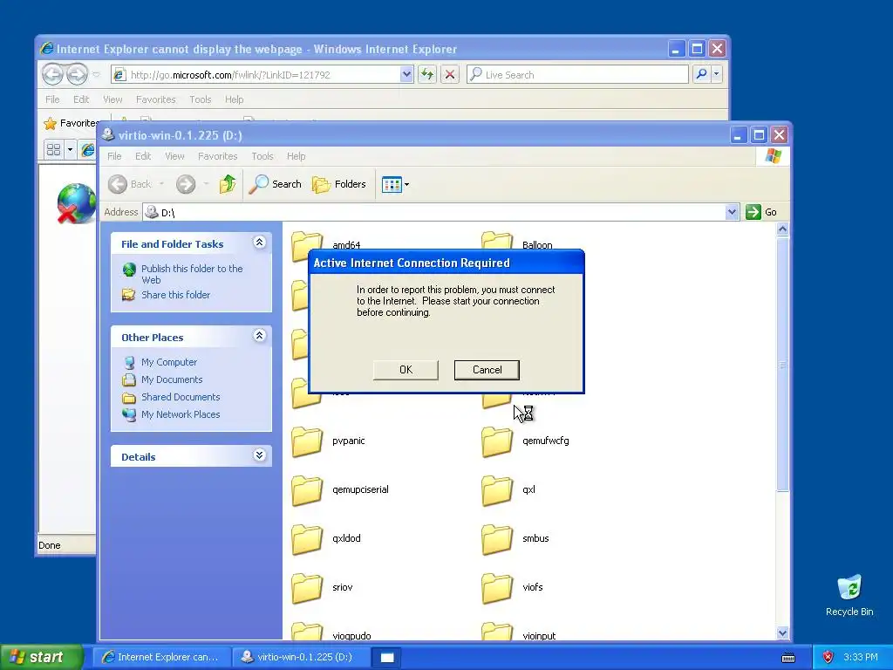Image resolution: width=893 pixels, height=670 pixels.
Task: Click the green Go button
Action: (761, 212)
